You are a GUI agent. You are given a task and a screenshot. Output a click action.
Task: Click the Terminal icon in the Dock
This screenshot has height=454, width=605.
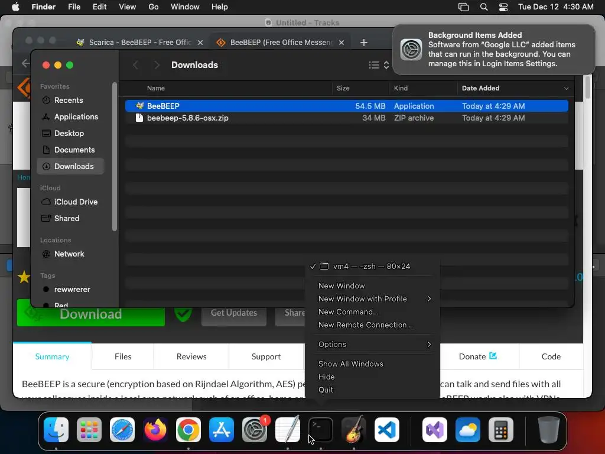321,430
